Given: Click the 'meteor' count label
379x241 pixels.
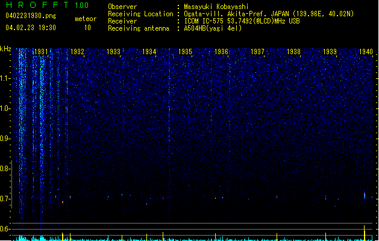Looking at the screenshot, I should click(86, 19).
